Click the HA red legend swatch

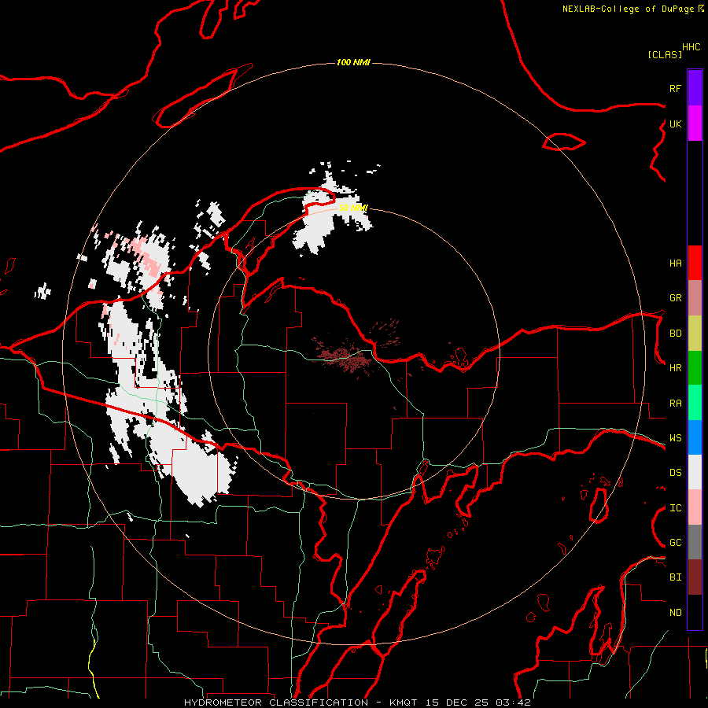(695, 263)
